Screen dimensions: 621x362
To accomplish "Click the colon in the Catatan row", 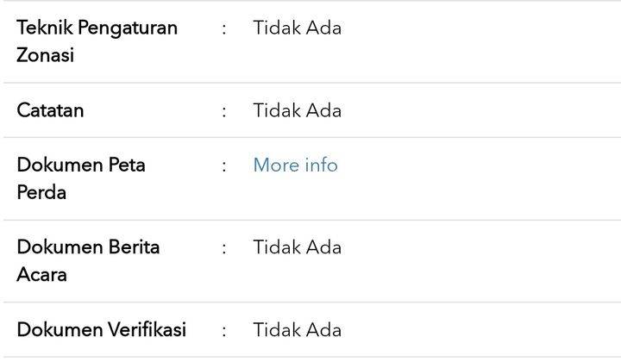I will [224, 111].
